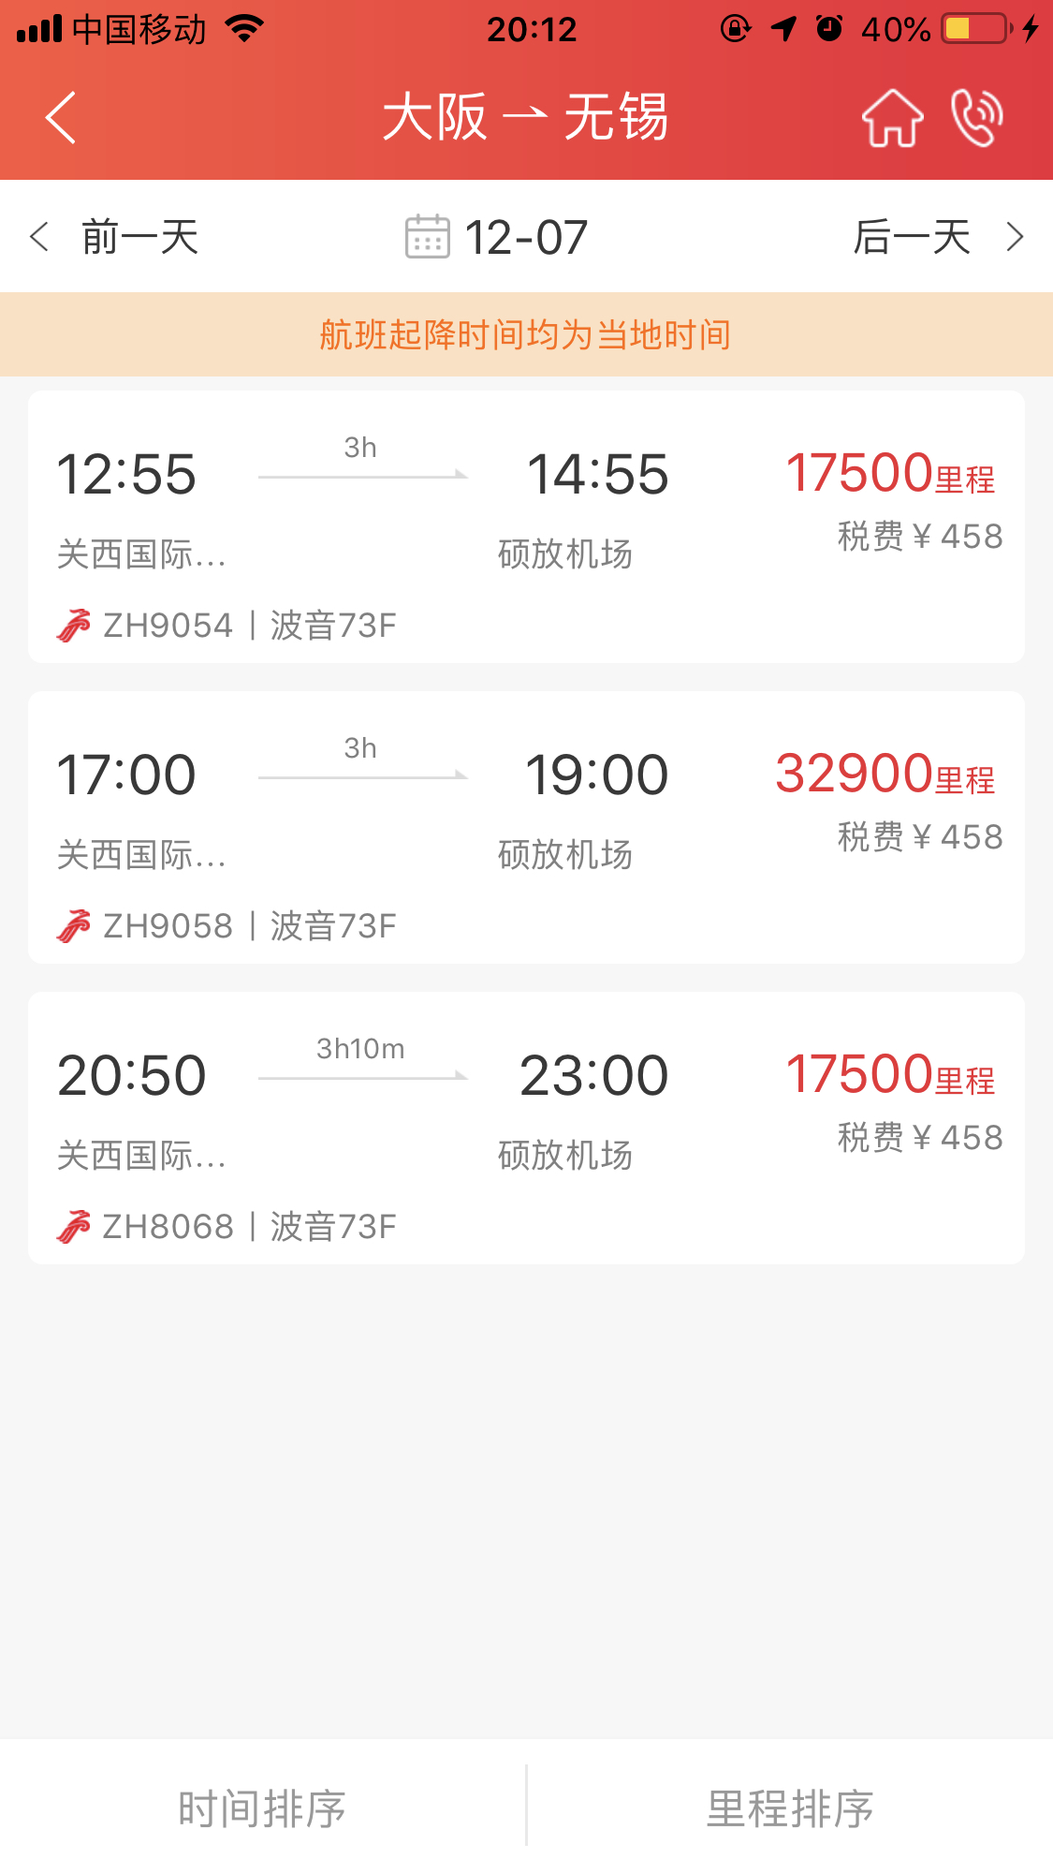Select the 20:50 flight ZH8068

[526, 1129]
